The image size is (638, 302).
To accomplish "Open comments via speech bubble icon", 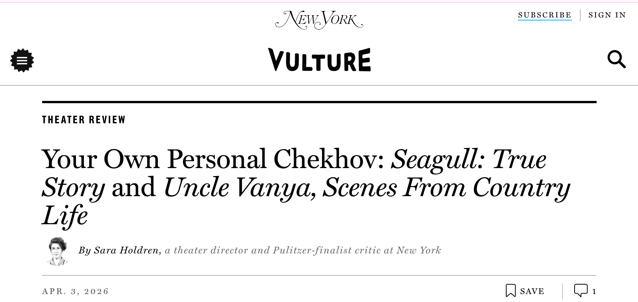I will pyautogui.click(x=581, y=290).
